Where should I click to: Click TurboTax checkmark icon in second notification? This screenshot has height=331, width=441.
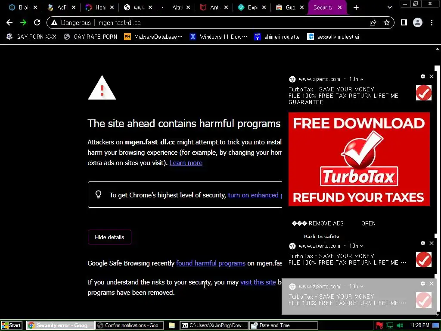coord(424,259)
